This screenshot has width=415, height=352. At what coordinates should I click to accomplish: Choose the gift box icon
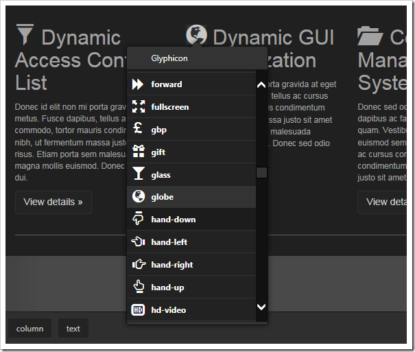(x=138, y=152)
